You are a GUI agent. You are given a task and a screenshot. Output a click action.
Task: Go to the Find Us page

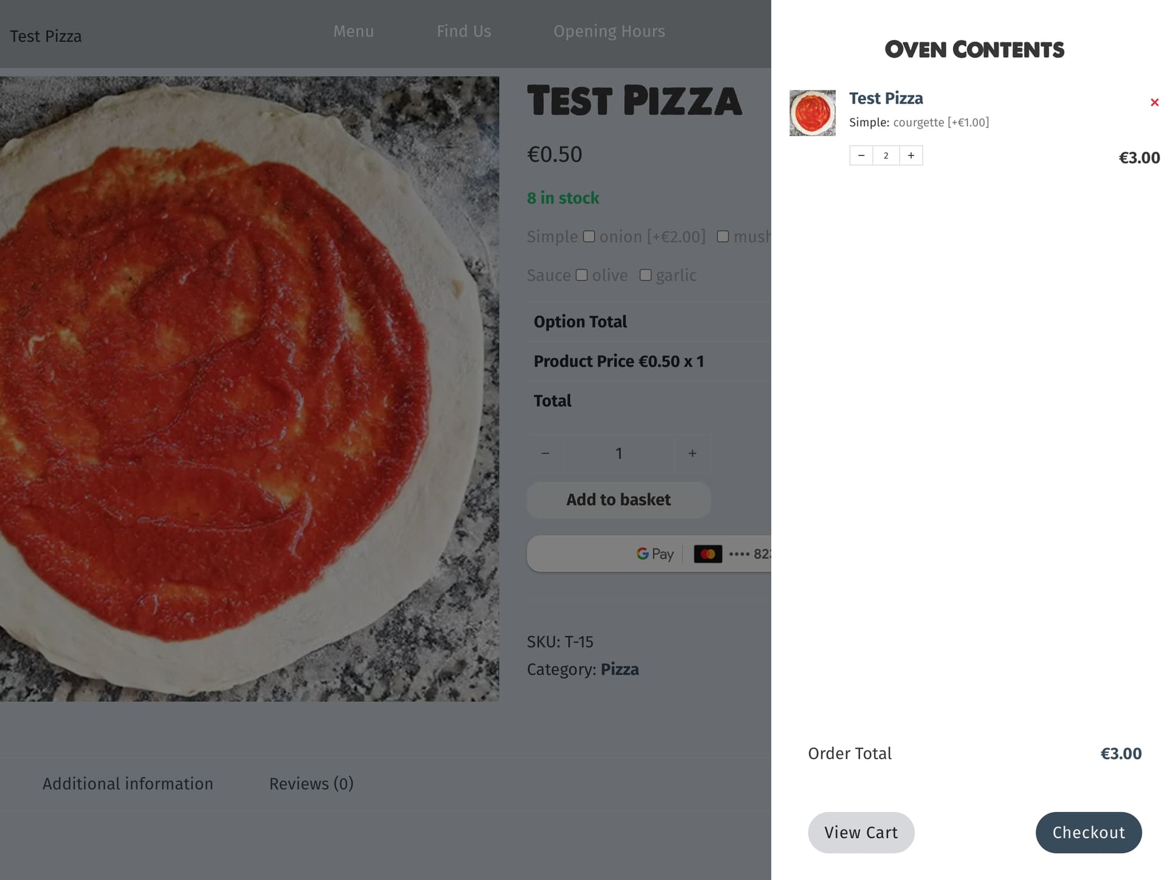(464, 31)
